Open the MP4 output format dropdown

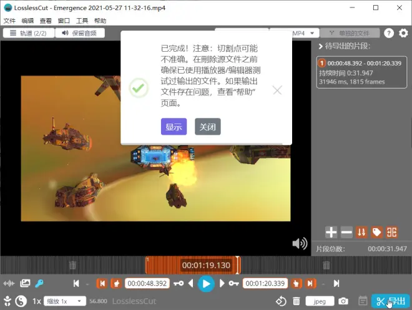click(305, 33)
